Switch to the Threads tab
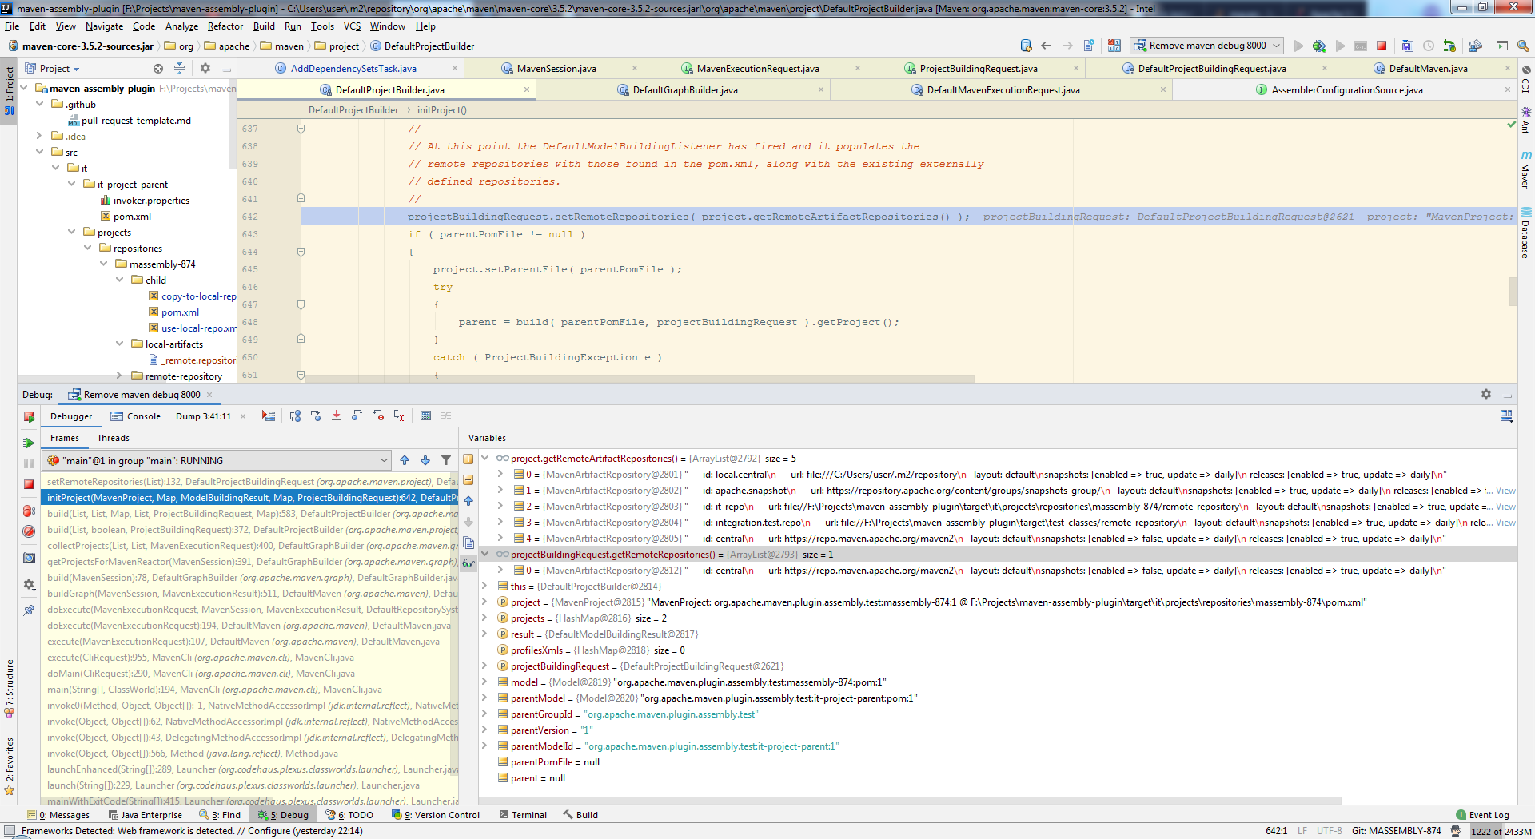Screen dimensions: 1535x839 113,438
